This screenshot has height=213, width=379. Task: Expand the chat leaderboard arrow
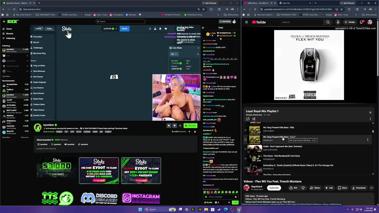221,39
